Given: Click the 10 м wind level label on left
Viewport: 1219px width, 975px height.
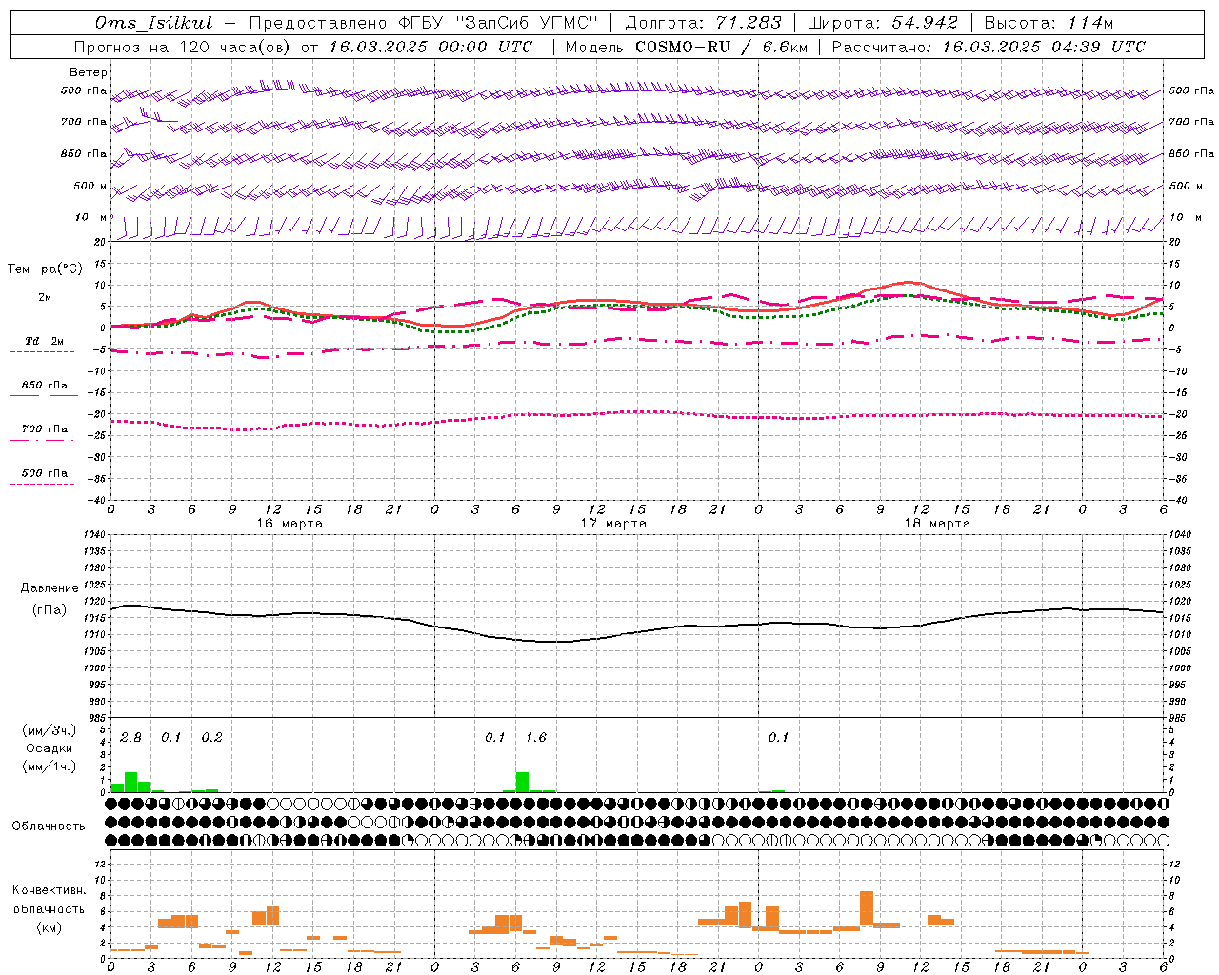Looking at the screenshot, I should point(91,217).
